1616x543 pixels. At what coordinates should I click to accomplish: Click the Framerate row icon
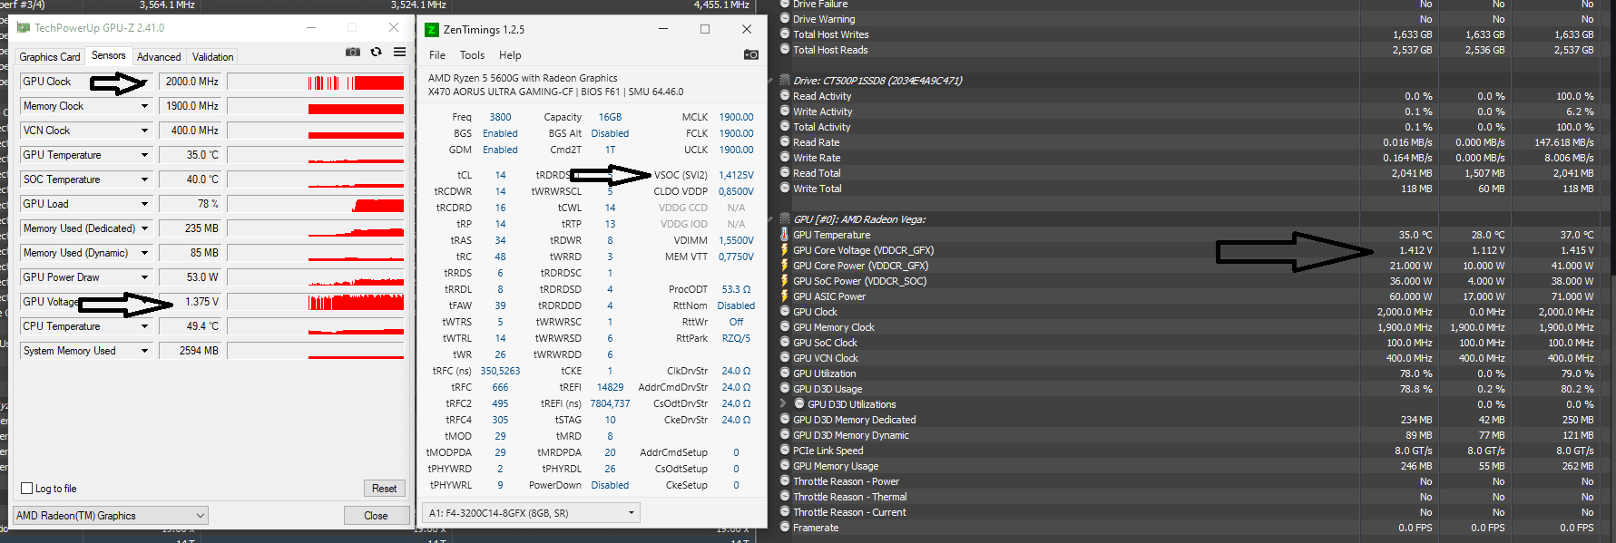point(785,528)
